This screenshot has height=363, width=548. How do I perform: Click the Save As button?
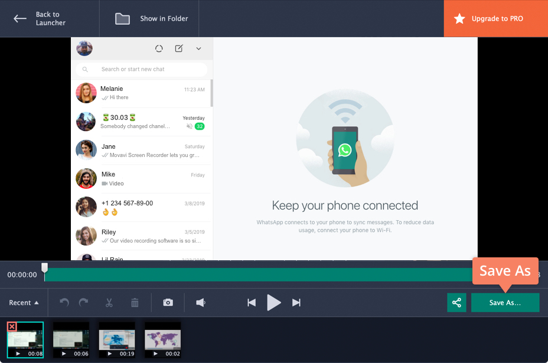[x=505, y=302]
